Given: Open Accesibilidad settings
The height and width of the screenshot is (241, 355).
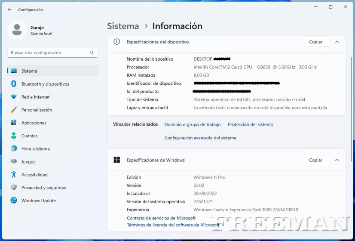Looking at the screenshot, I should (52, 175).
